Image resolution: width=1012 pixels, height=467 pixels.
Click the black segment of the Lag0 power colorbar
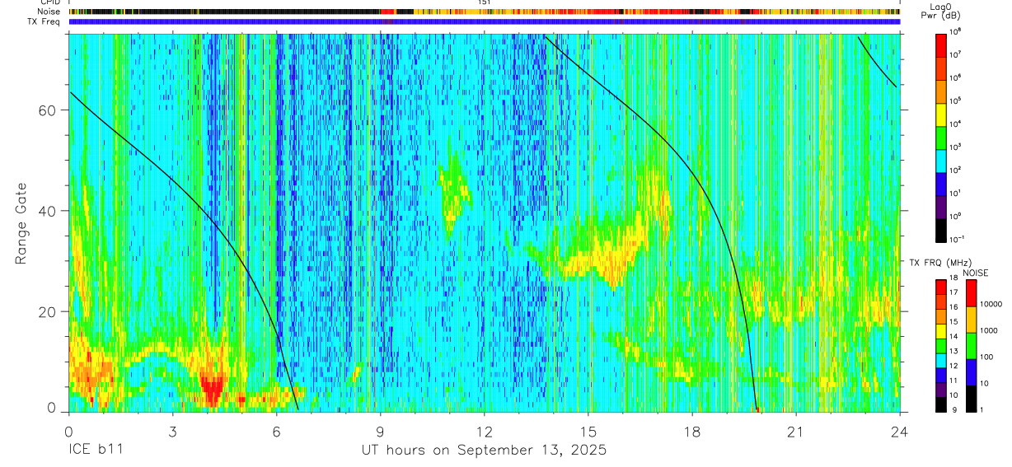[941, 230]
